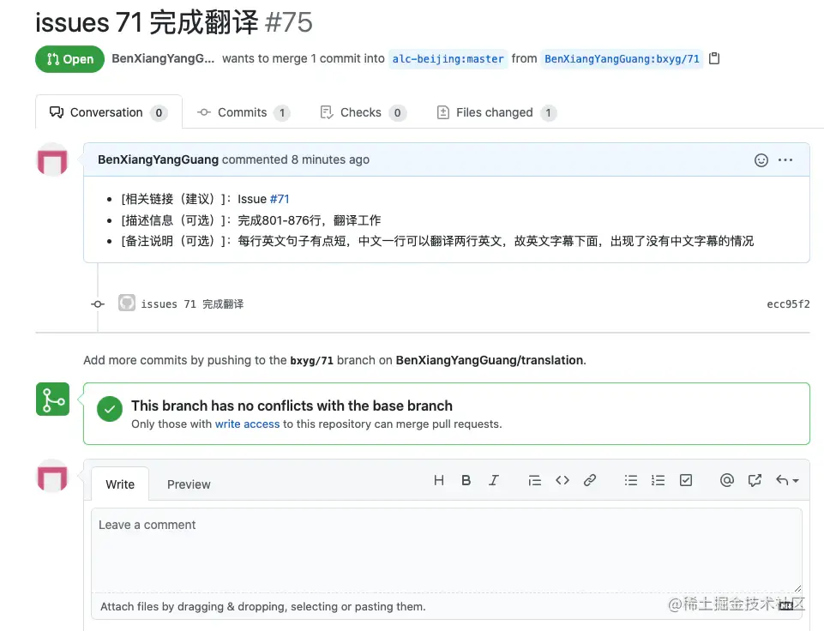Apply italic formatting in comment editor
The width and height of the screenshot is (824, 631).
point(493,480)
